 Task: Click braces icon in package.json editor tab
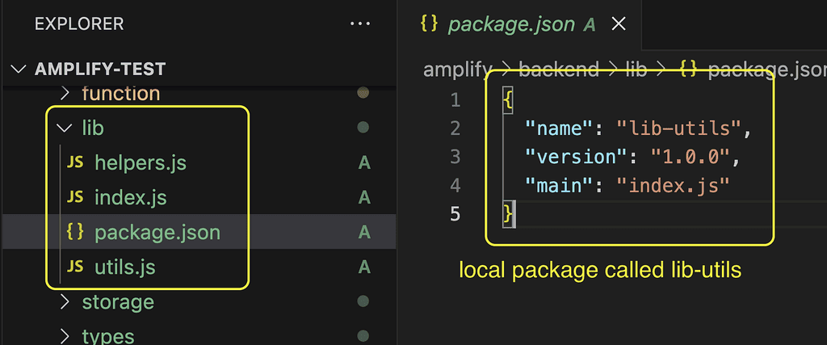pyautogui.click(x=430, y=24)
